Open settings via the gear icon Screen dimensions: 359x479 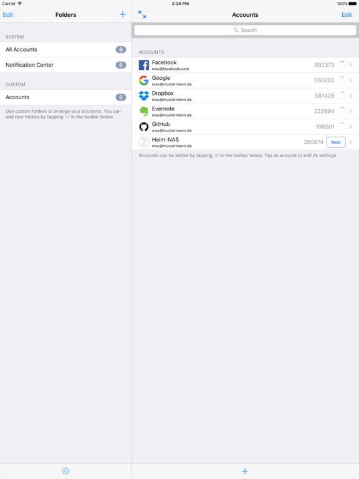[x=65, y=471]
